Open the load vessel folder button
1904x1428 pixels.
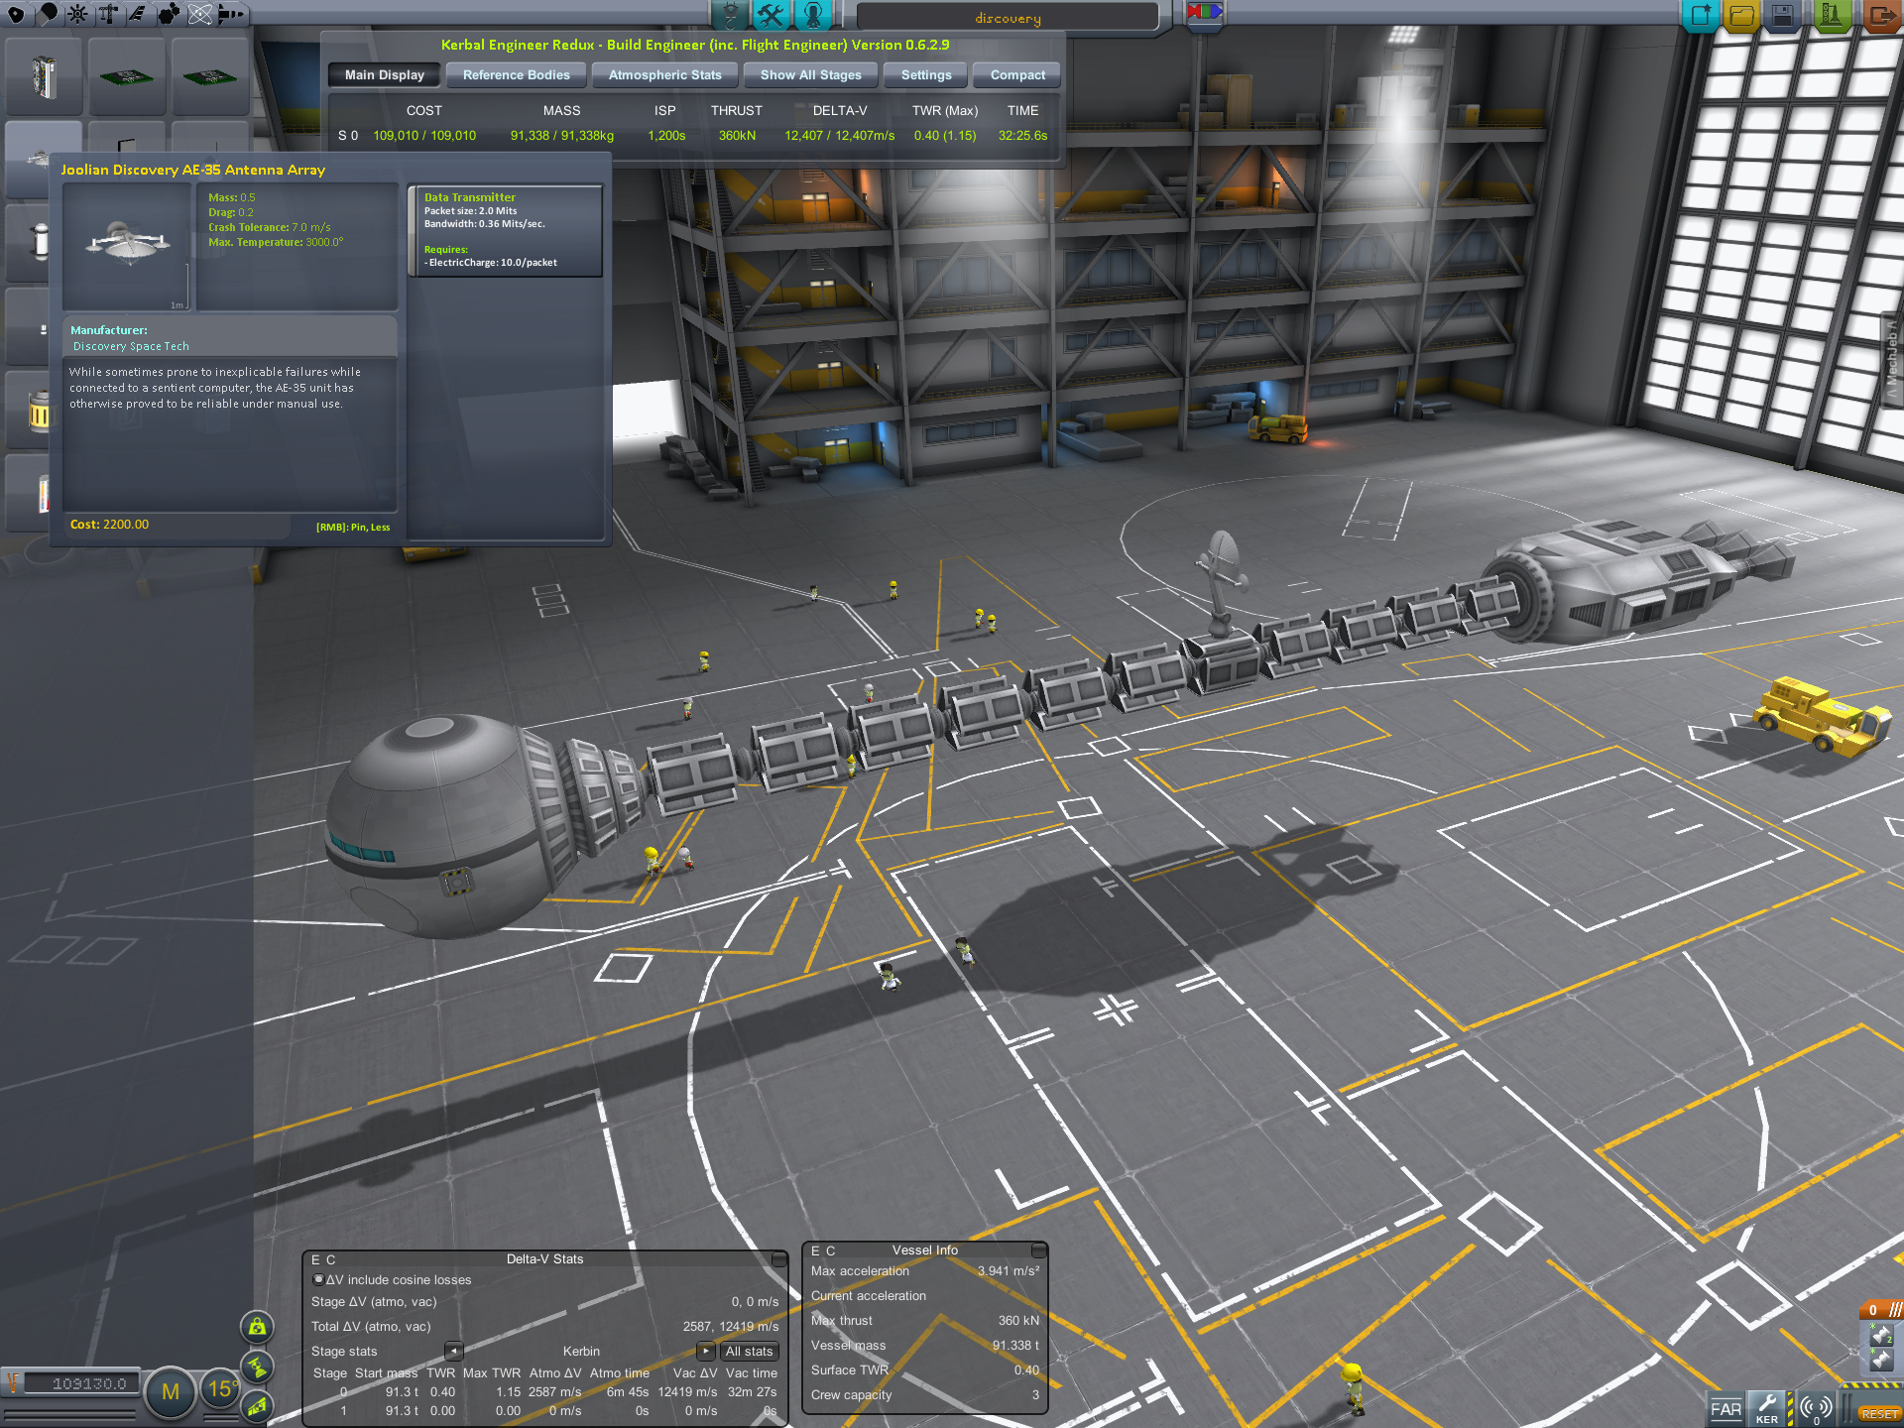click(x=1742, y=15)
